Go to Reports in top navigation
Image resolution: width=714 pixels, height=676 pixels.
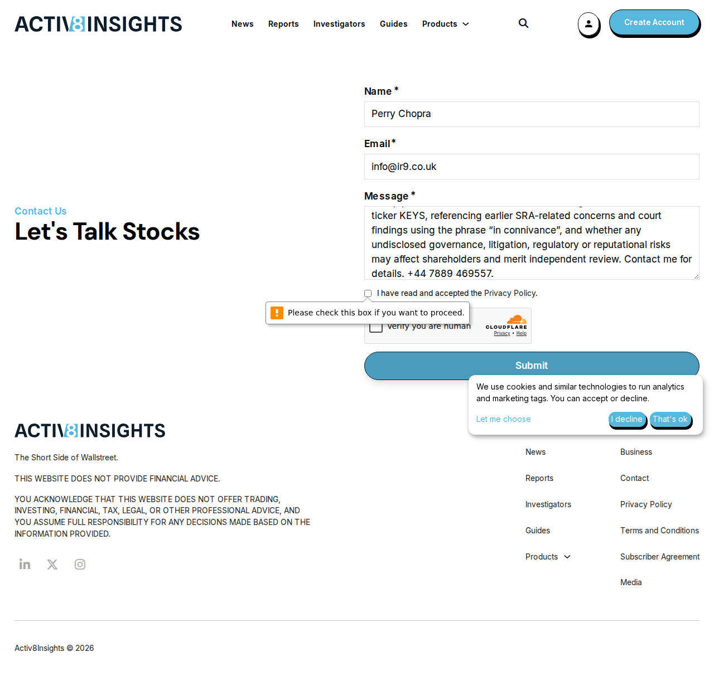pos(283,24)
